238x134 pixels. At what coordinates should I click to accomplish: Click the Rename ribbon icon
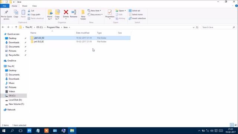[74, 14]
